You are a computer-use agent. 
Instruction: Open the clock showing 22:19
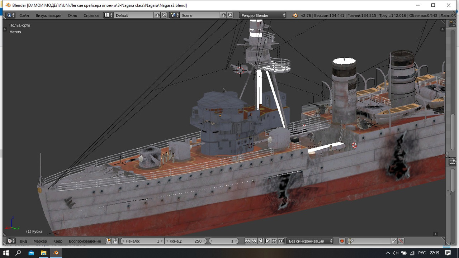[434, 253]
